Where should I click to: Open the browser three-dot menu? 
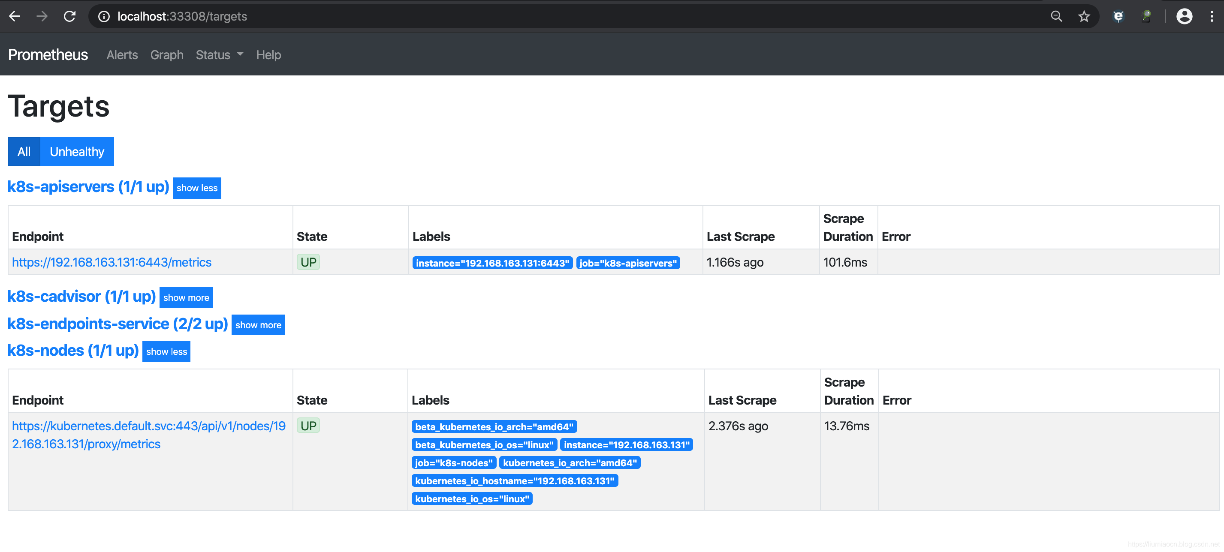pyautogui.click(x=1212, y=17)
